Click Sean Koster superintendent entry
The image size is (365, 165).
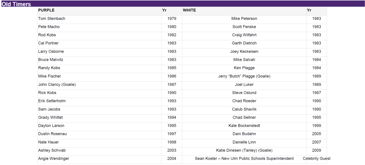tap(244, 159)
